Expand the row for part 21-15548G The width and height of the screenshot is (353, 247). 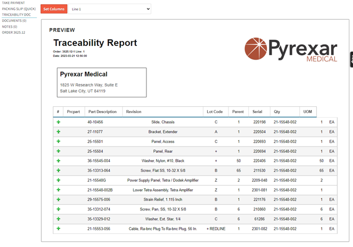58,180
